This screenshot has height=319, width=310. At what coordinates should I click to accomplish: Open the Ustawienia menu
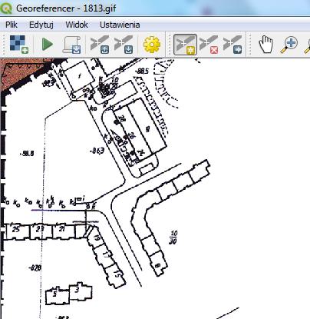coord(120,25)
